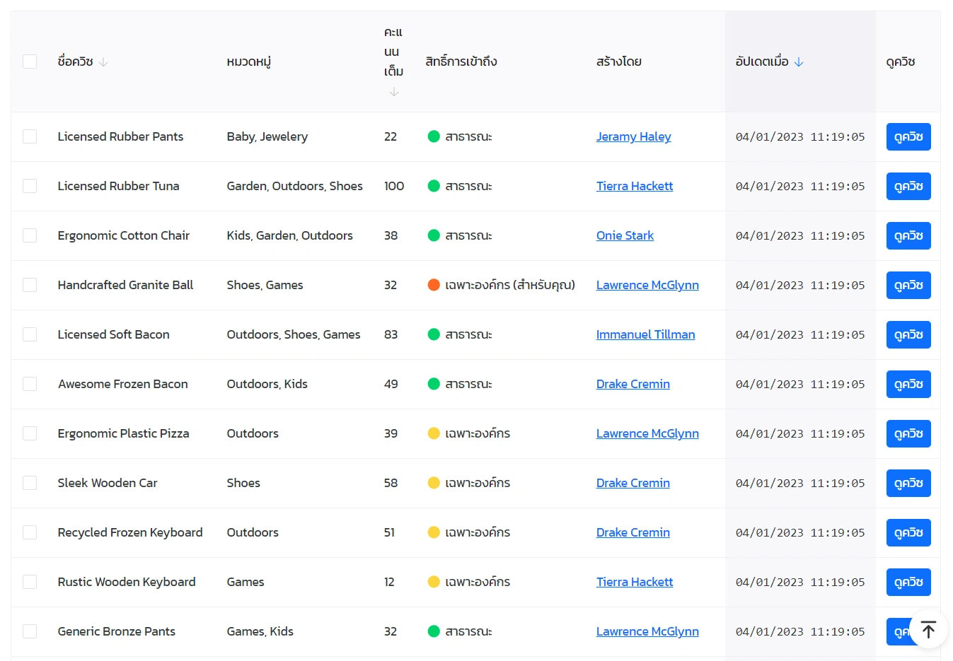Open Tierra Hackett link for Rustic Wooden Keyboard
953x661 pixels.
pyautogui.click(x=635, y=582)
